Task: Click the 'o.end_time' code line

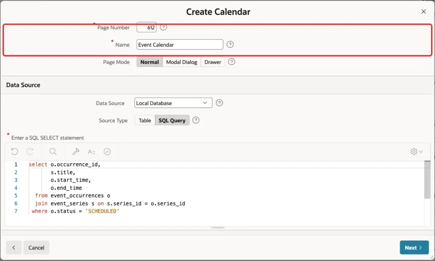Action: (x=66, y=188)
